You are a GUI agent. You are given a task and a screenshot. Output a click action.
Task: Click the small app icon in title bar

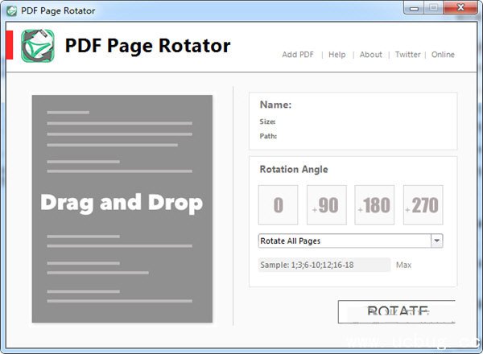pos(11,12)
